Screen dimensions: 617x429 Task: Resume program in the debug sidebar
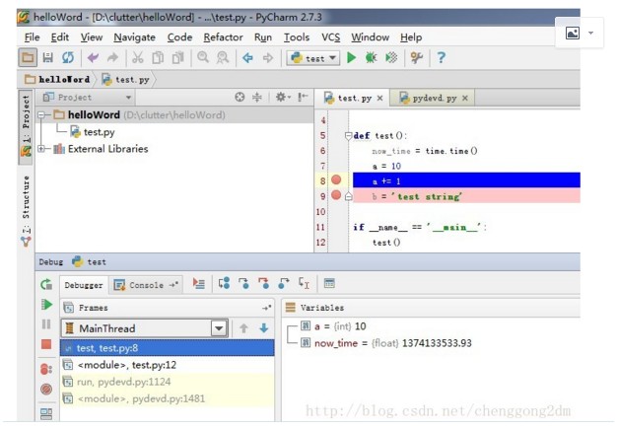coord(46,304)
